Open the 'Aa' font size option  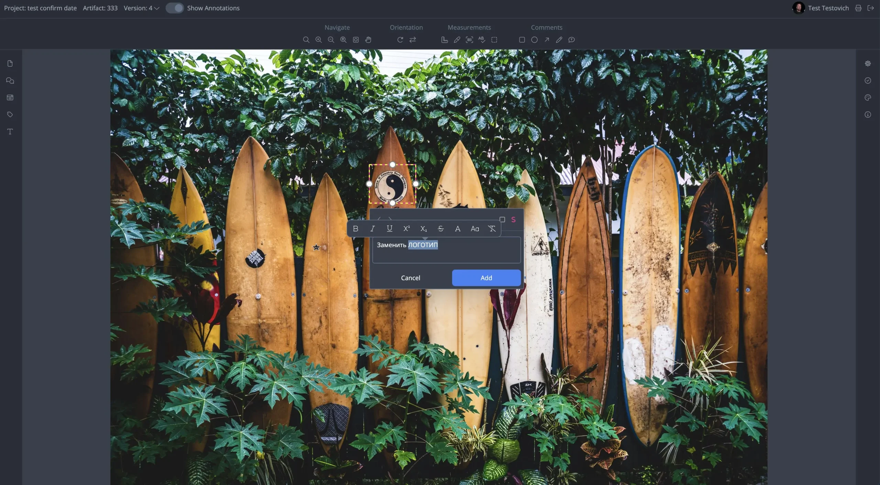tap(475, 229)
